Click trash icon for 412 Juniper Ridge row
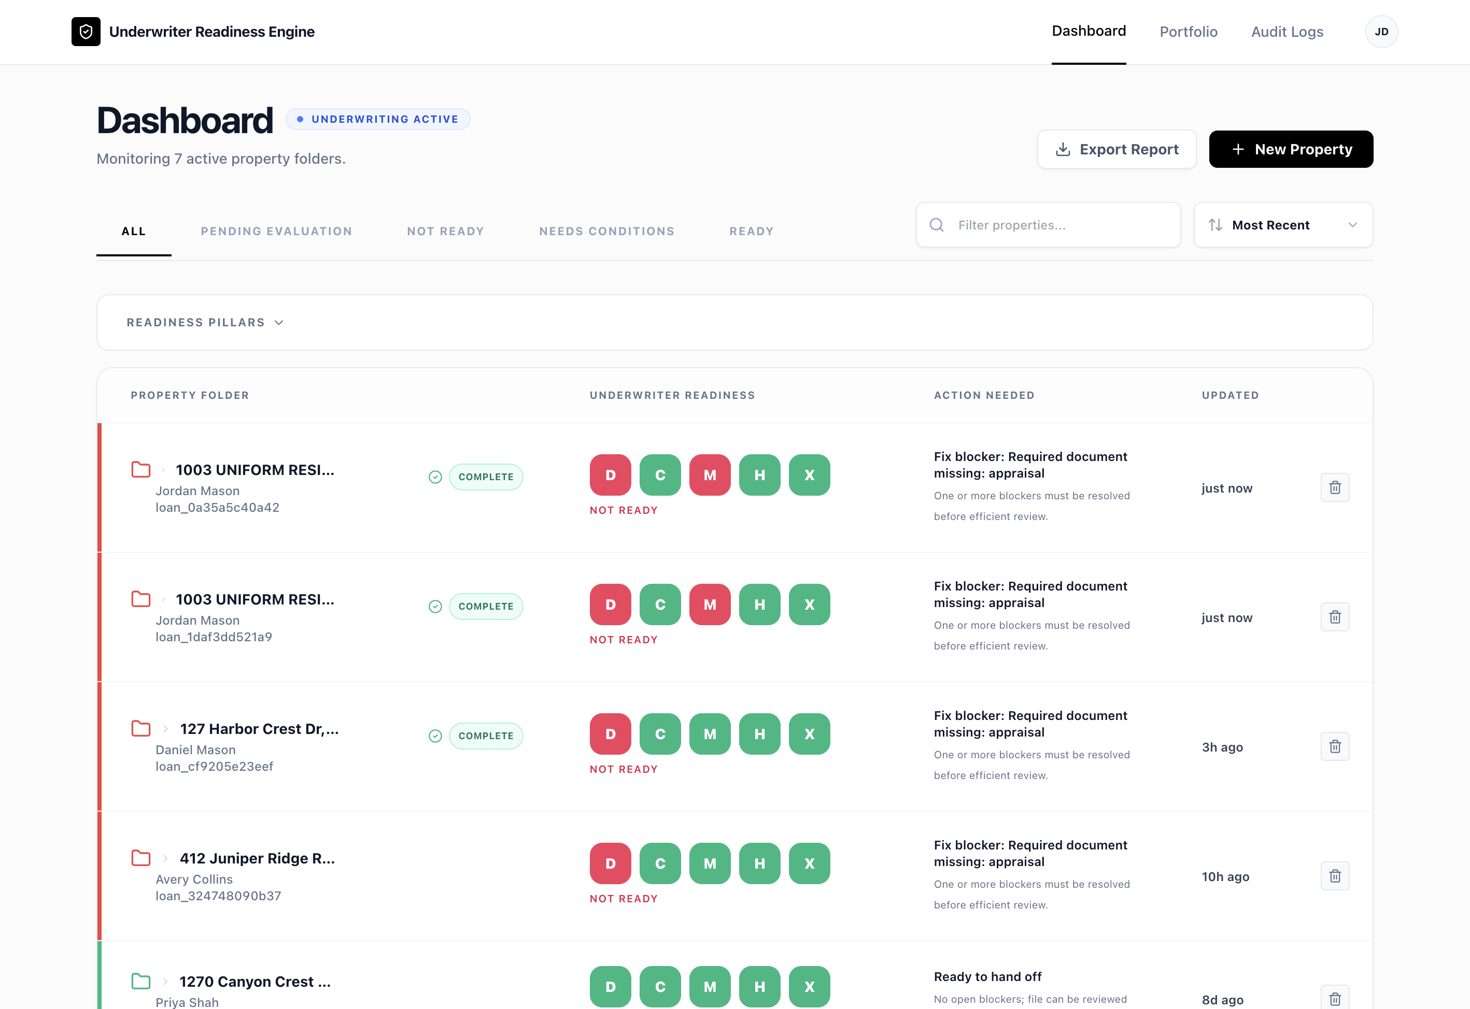The image size is (1470, 1009). click(1335, 876)
